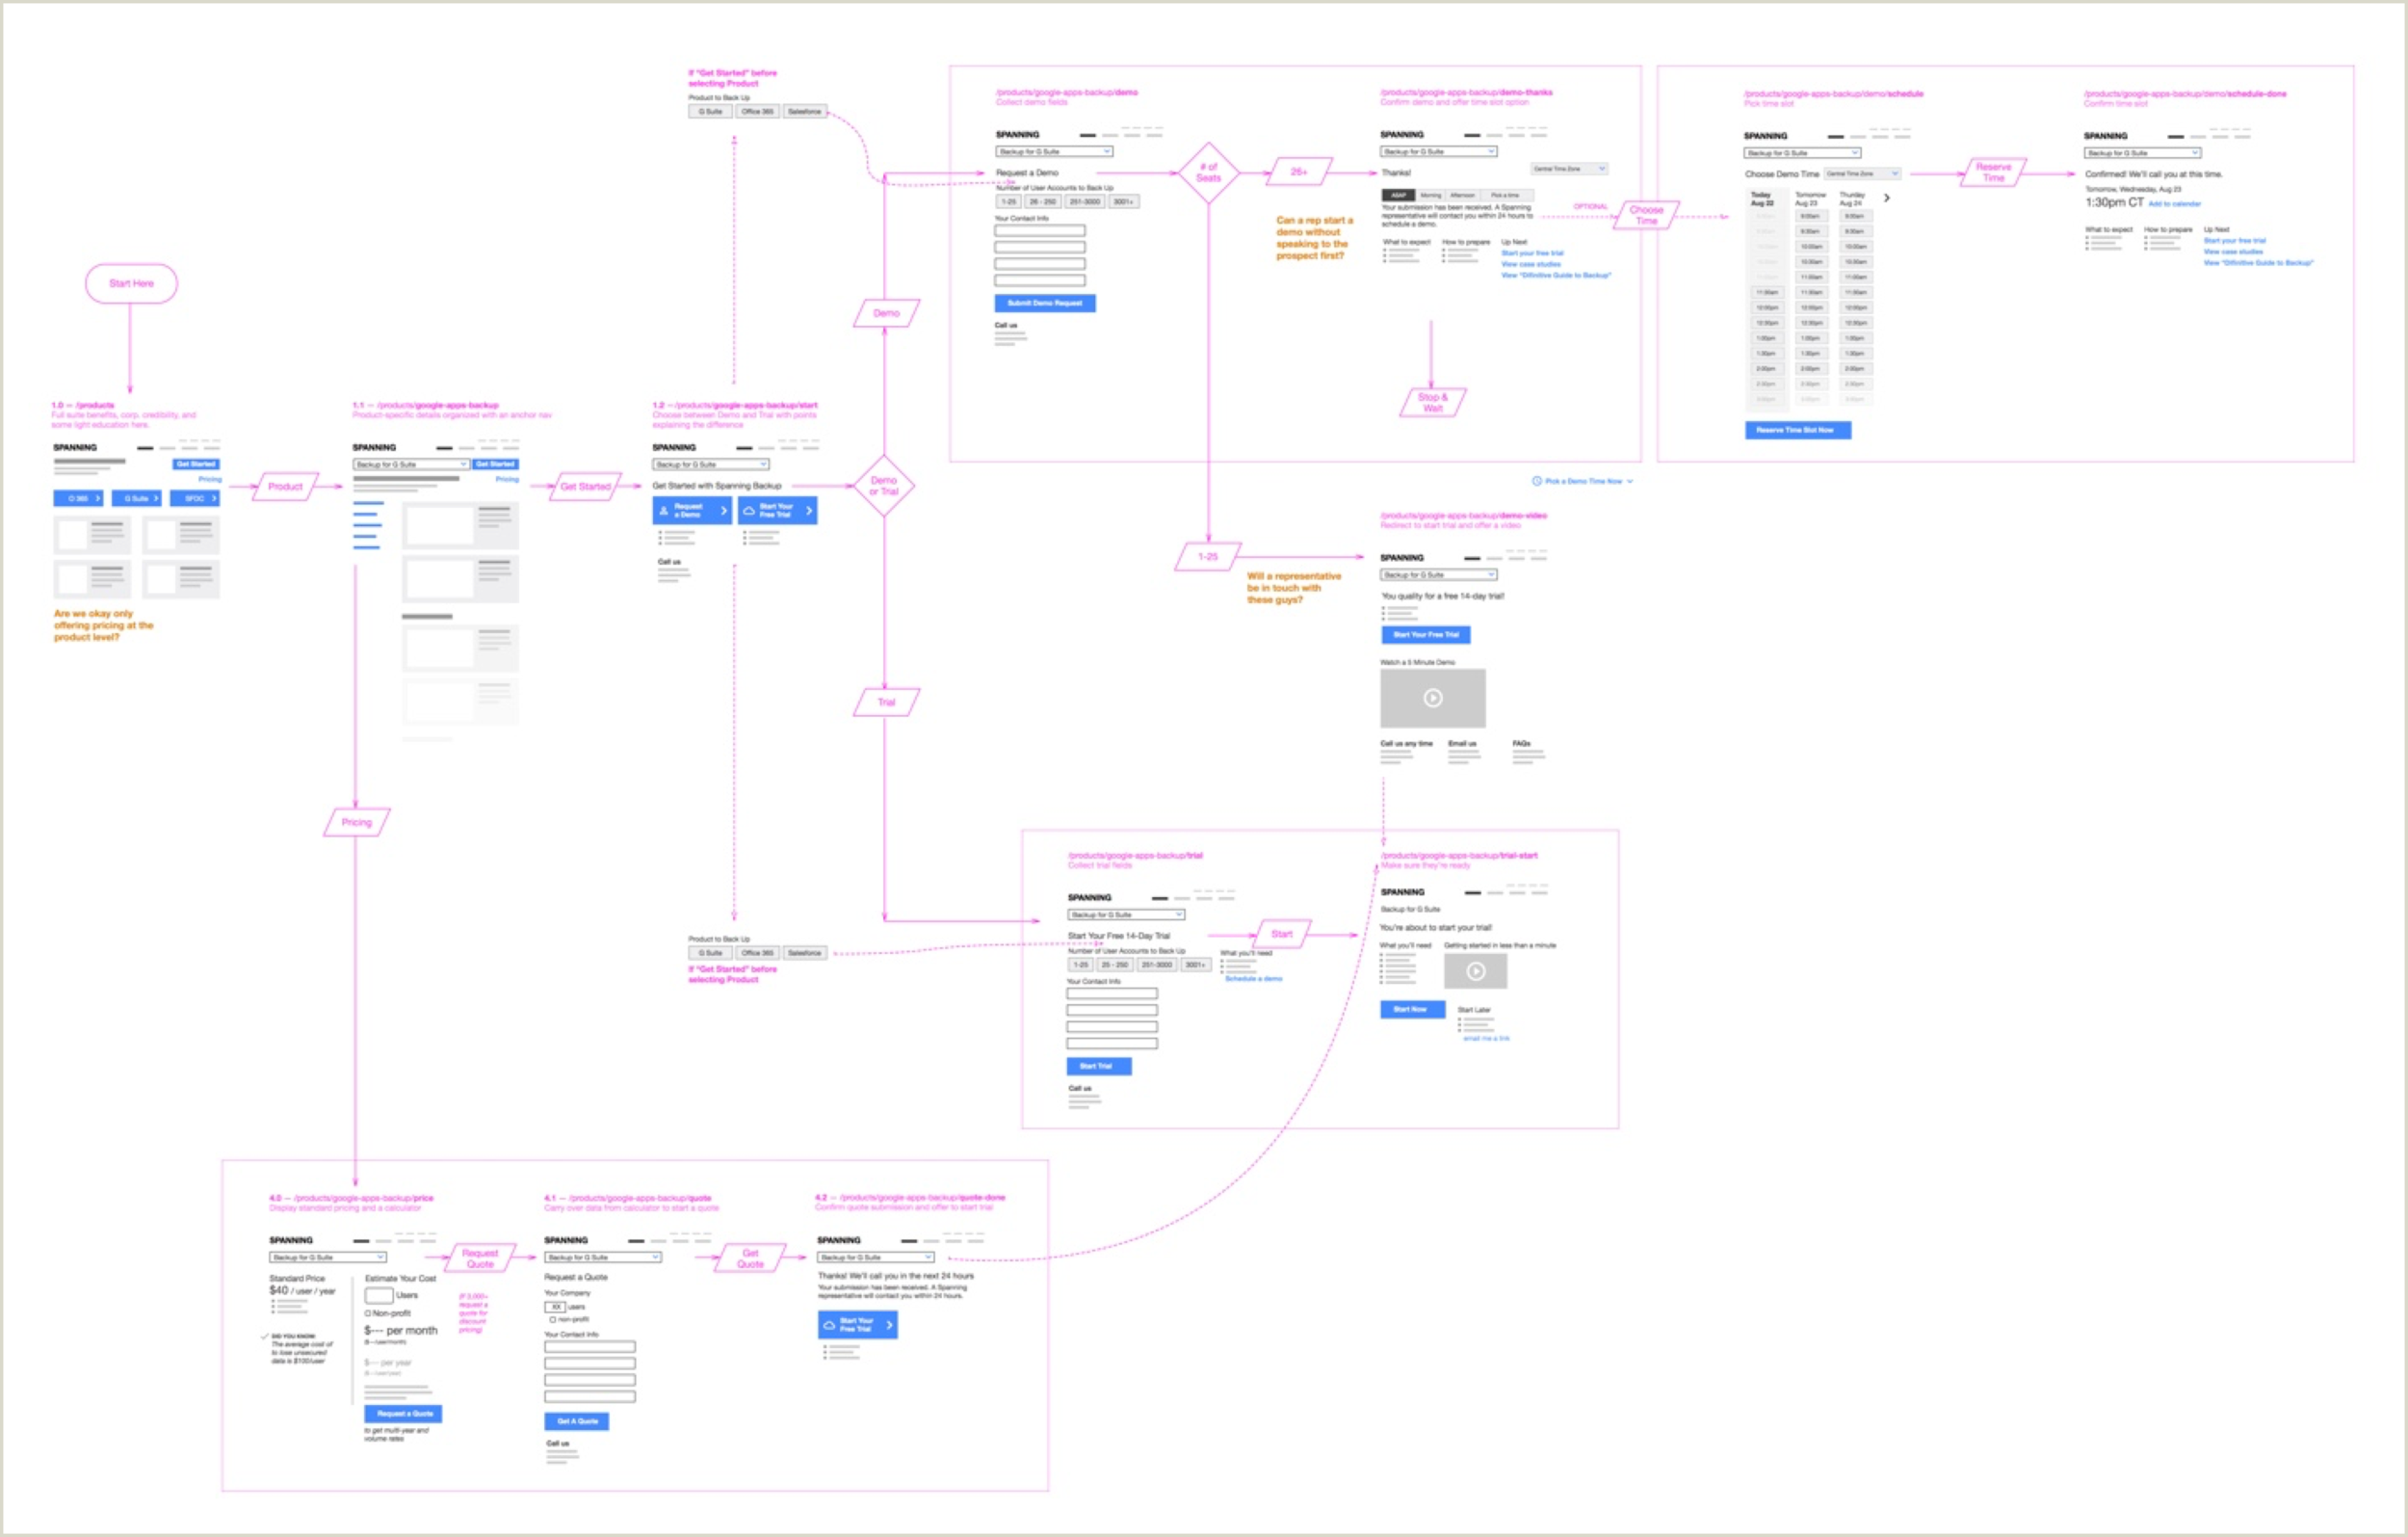The image size is (2408, 1537).
Task: Choose G Suite in the top Product to Back Up selector
Action: 710,111
